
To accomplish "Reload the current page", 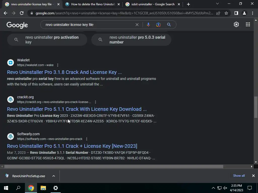I will point(22,13).
